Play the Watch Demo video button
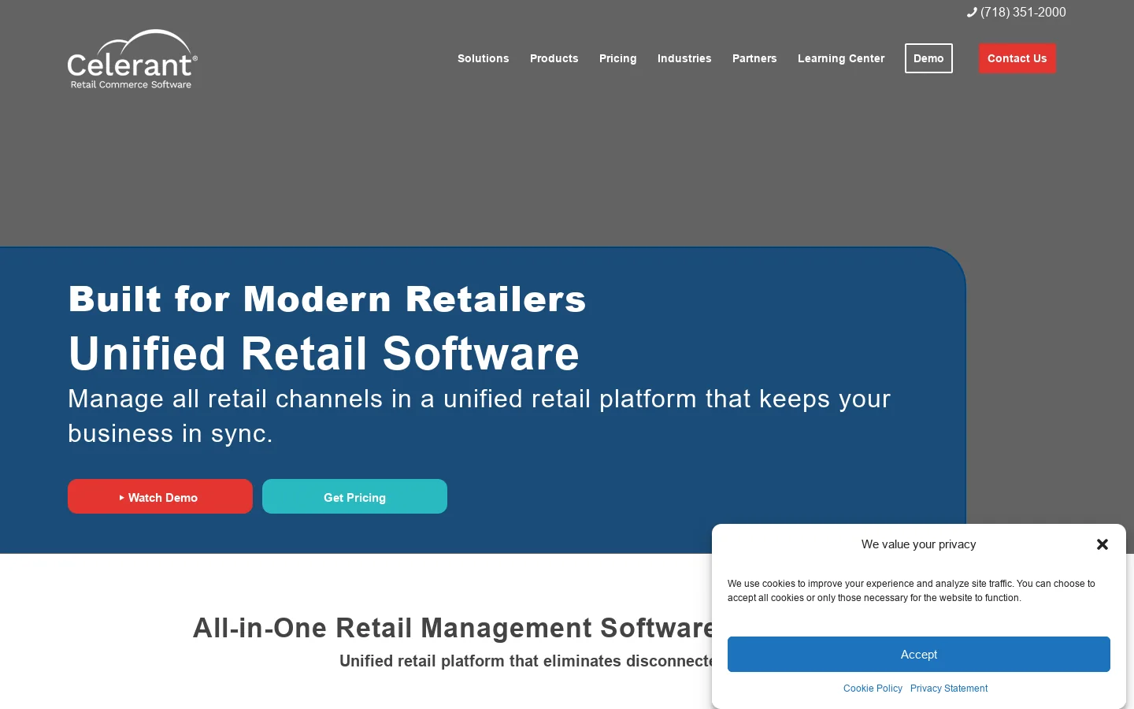This screenshot has height=709, width=1134. 160,496
